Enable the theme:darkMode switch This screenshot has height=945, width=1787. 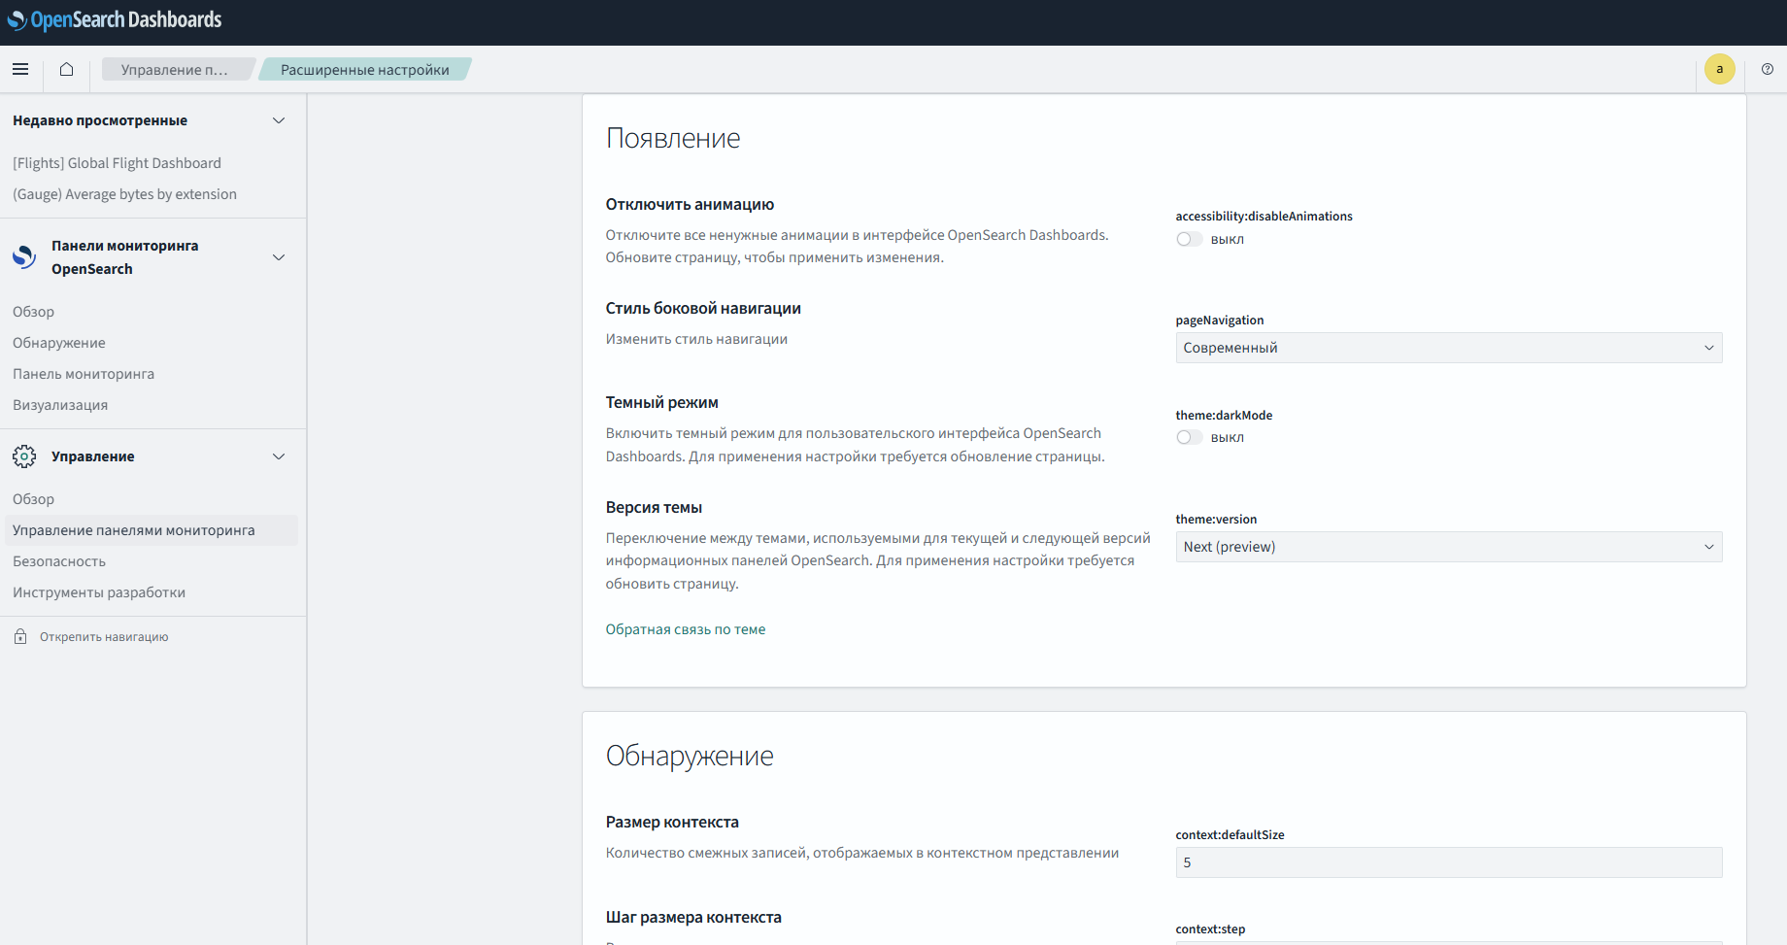pyautogui.click(x=1189, y=438)
